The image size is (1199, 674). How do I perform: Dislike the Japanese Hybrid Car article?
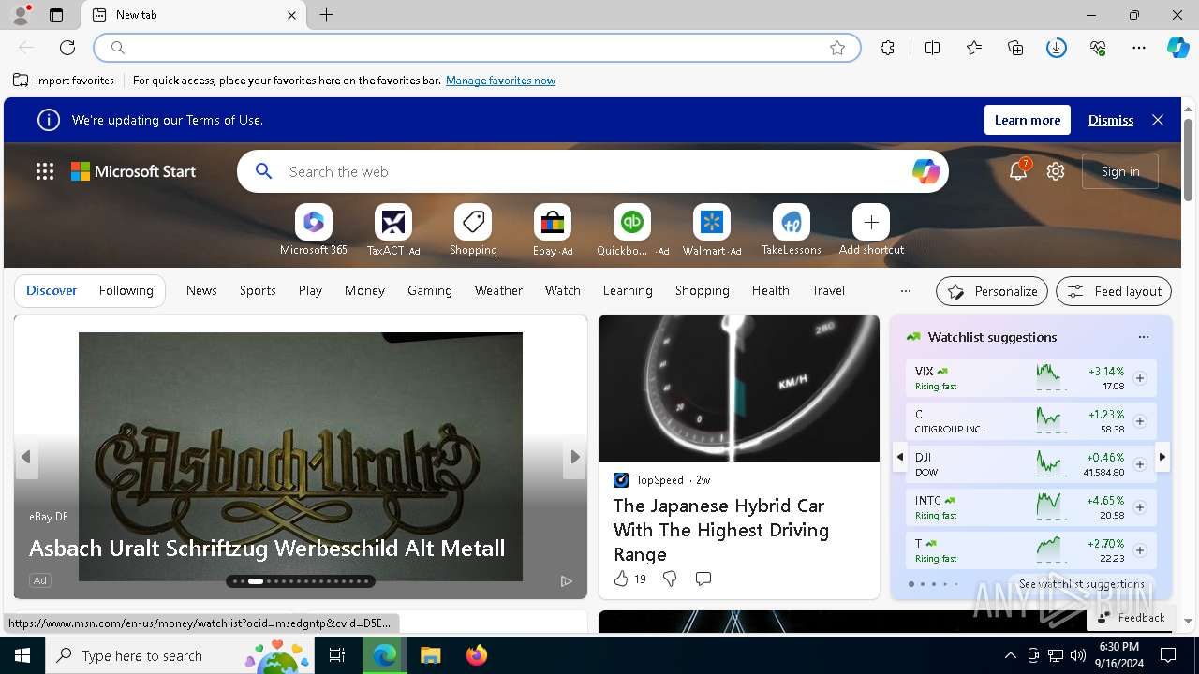670,579
